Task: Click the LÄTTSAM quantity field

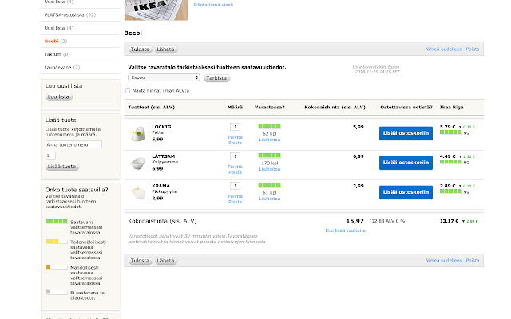Action: 235,156
